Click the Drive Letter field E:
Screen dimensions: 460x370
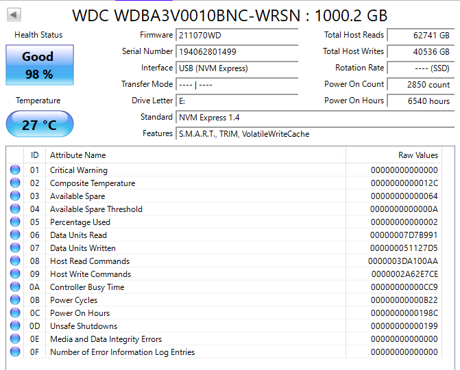click(237, 101)
